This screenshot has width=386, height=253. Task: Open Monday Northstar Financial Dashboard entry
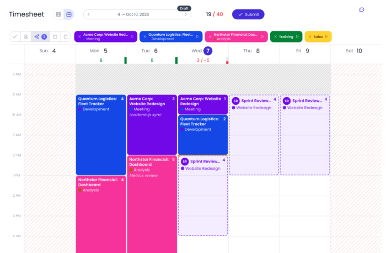[101, 214]
